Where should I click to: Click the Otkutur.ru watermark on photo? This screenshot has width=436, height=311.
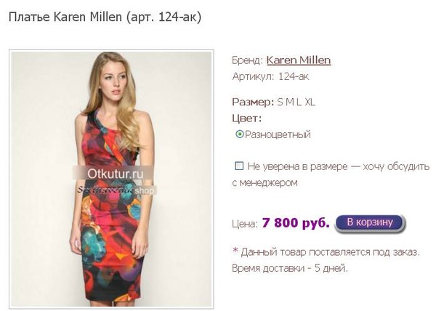[x=115, y=174]
